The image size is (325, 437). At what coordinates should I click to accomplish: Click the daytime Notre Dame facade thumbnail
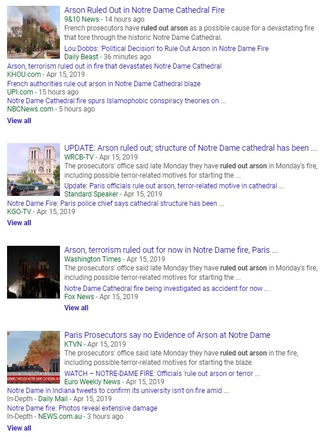tap(33, 170)
